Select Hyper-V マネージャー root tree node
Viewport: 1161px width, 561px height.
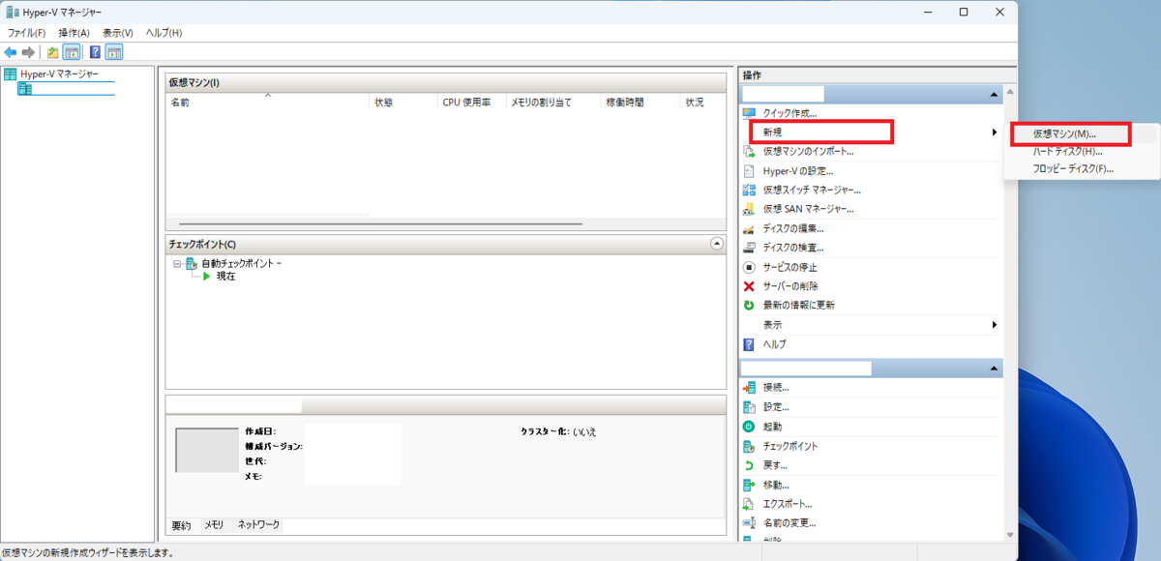click(59, 74)
